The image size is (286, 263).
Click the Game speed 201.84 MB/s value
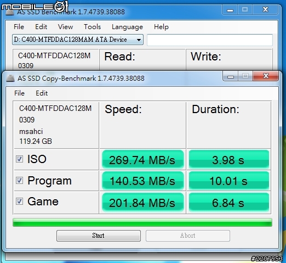pyautogui.click(x=142, y=203)
